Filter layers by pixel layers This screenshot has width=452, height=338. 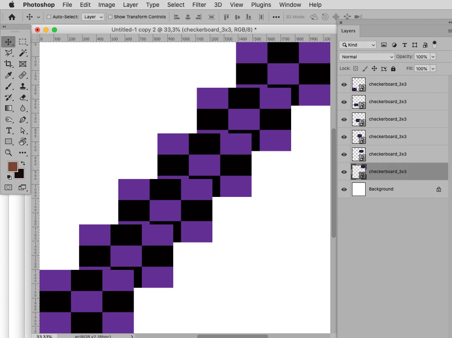(x=383, y=45)
